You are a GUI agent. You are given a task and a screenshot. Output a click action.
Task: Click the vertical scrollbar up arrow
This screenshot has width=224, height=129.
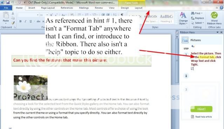[177, 37]
